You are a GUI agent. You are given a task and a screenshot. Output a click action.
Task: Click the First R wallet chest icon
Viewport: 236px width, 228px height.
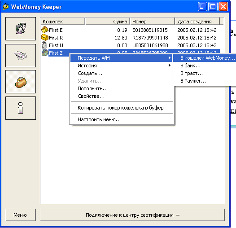coord(44,37)
